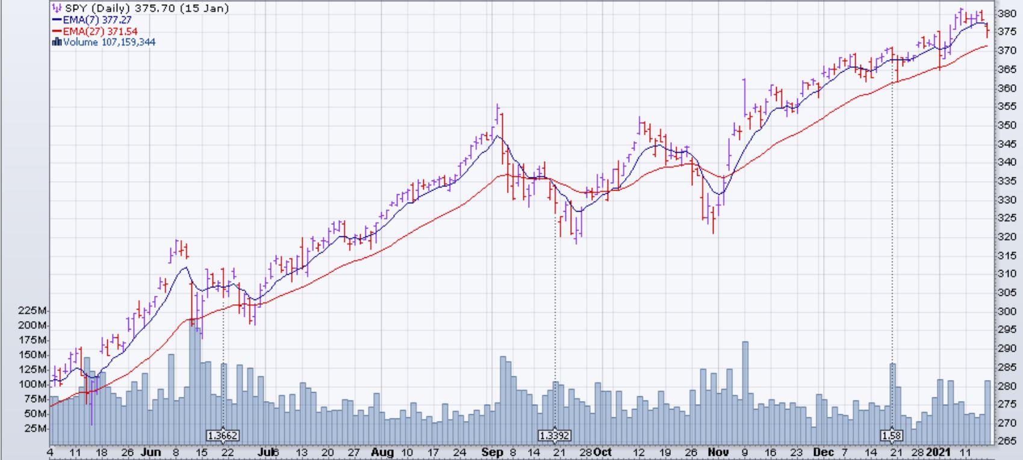Click the blue line icon beside EMA(7)

point(57,20)
